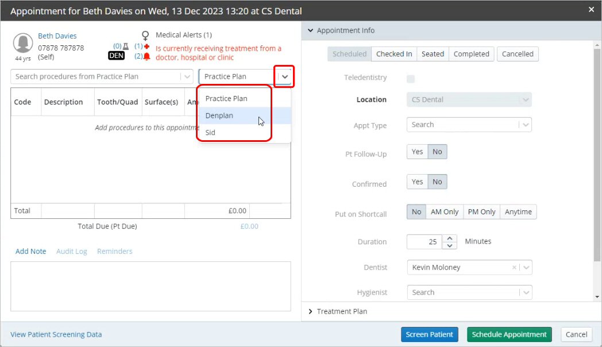602x347 pixels.
Task: Open the lab work flask icon
Action: coord(126,47)
